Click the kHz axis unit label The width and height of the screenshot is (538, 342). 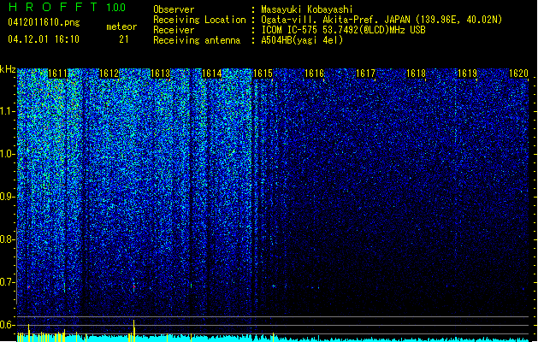click(8, 69)
